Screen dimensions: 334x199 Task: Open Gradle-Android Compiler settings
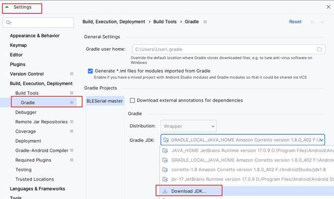pos(42,151)
